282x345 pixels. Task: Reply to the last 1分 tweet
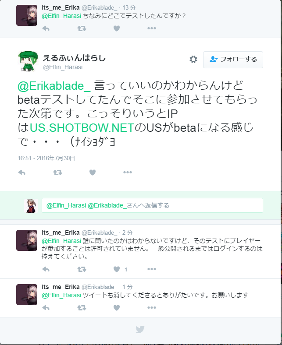coord(46,308)
